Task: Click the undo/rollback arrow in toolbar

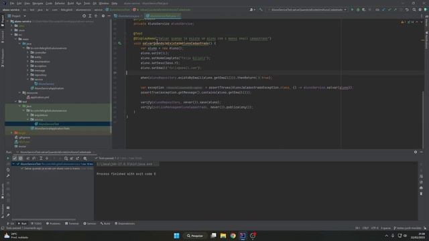Action: (407, 9)
